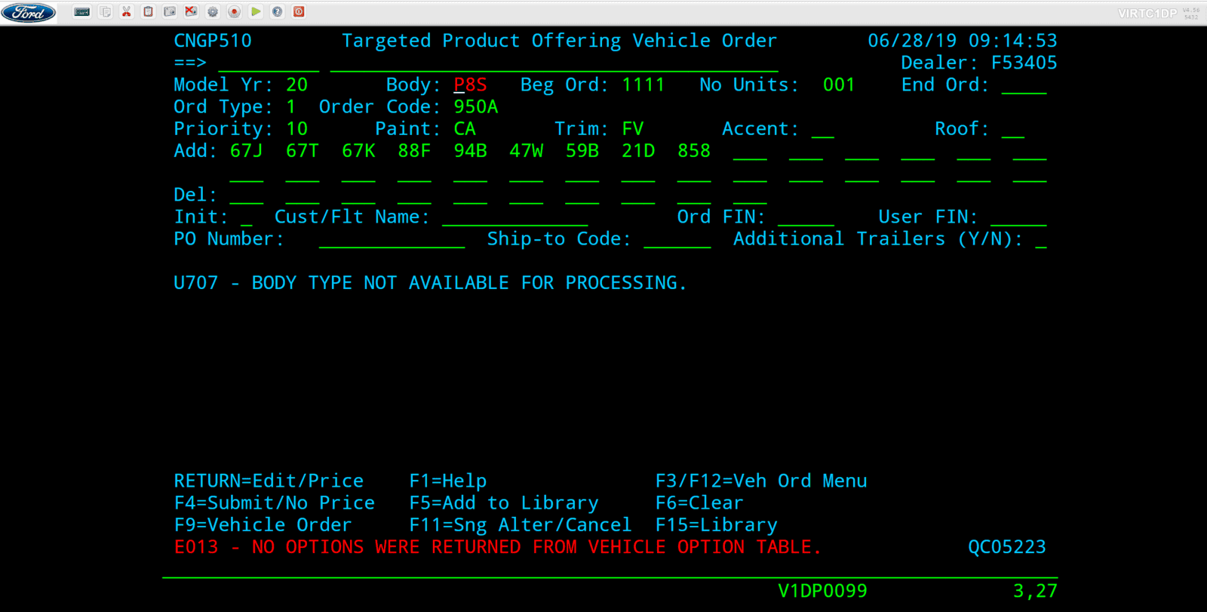Click the Body field showing P8S

pyautogui.click(x=470, y=85)
